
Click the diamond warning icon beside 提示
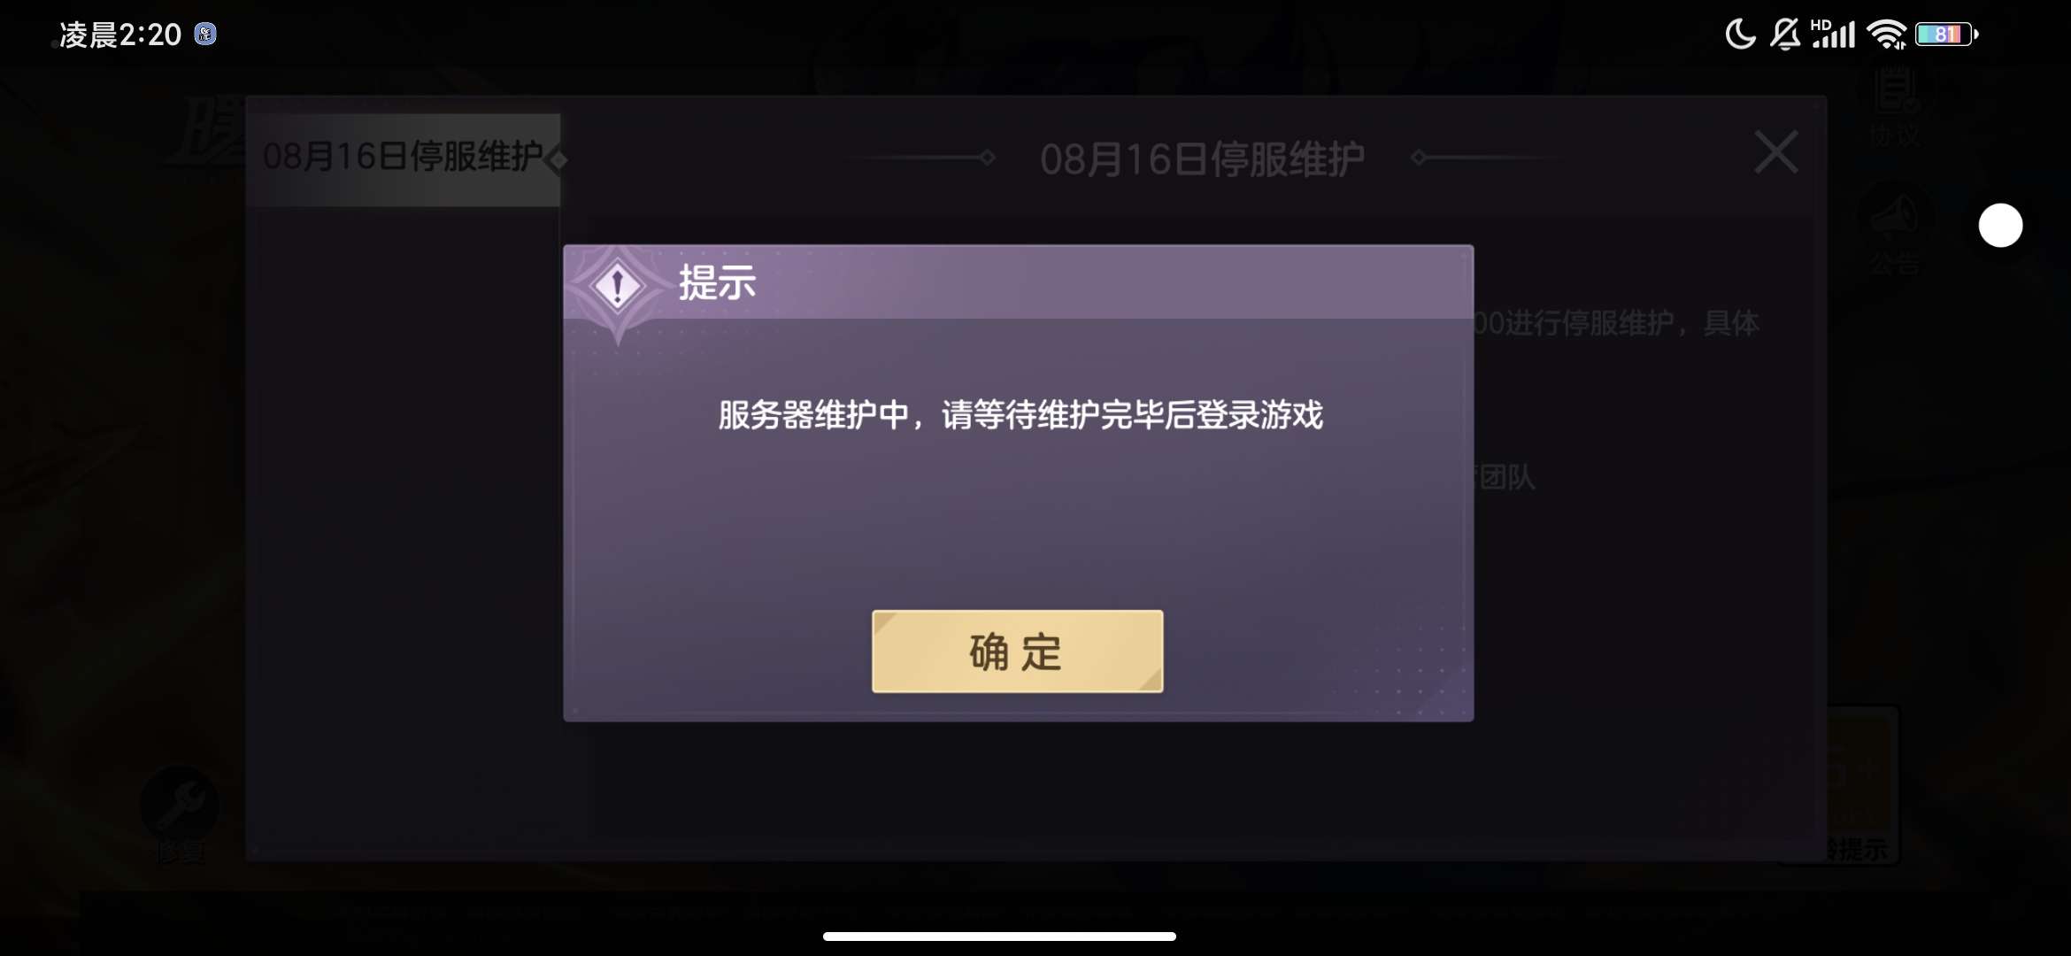(x=618, y=286)
